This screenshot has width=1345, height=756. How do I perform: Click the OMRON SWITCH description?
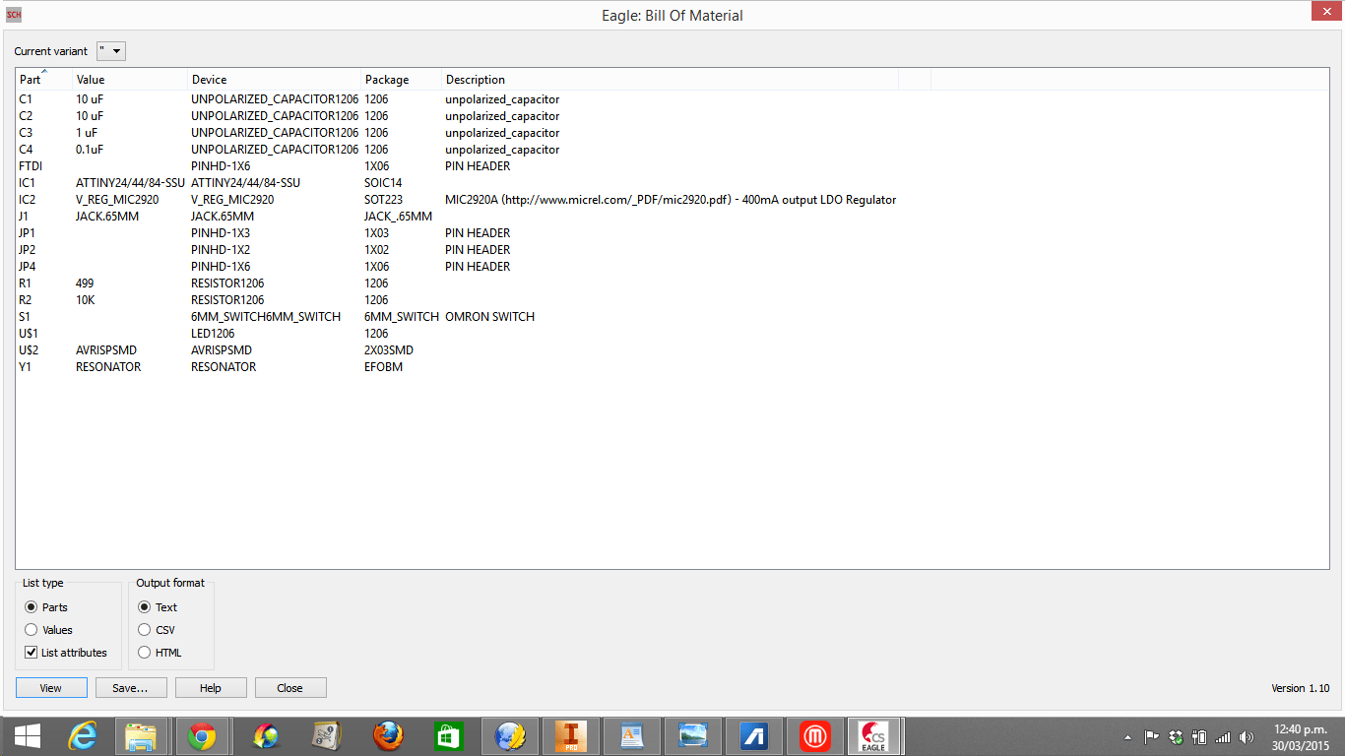click(489, 317)
